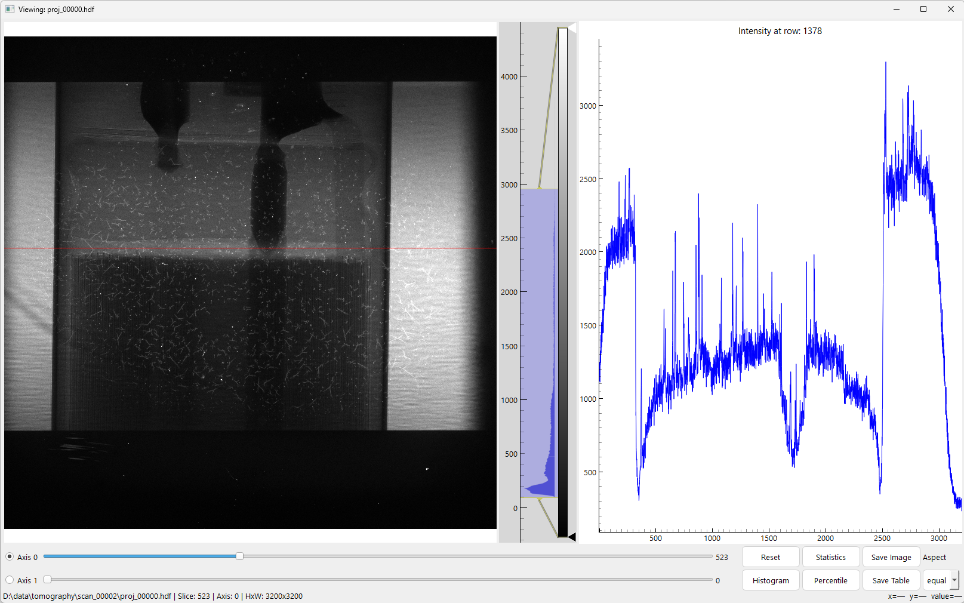Select the Axis 0 radio button
The image size is (964, 603).
pos(10,557)
